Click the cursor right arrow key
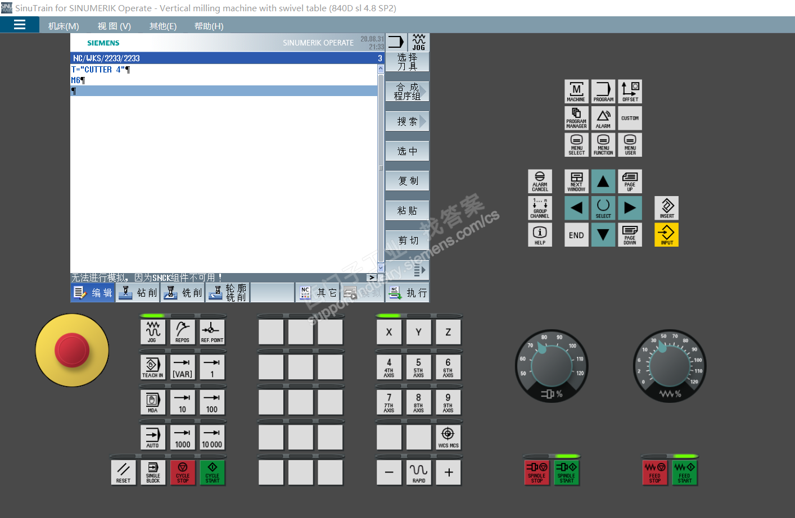The width and height of the screenshot is (795, 518). (630, 208)
